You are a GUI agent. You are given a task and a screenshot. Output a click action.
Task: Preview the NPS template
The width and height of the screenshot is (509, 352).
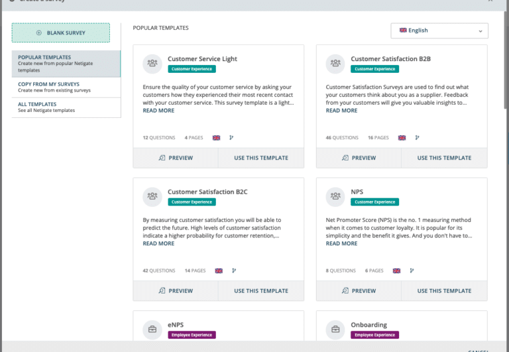click(359, 291)
